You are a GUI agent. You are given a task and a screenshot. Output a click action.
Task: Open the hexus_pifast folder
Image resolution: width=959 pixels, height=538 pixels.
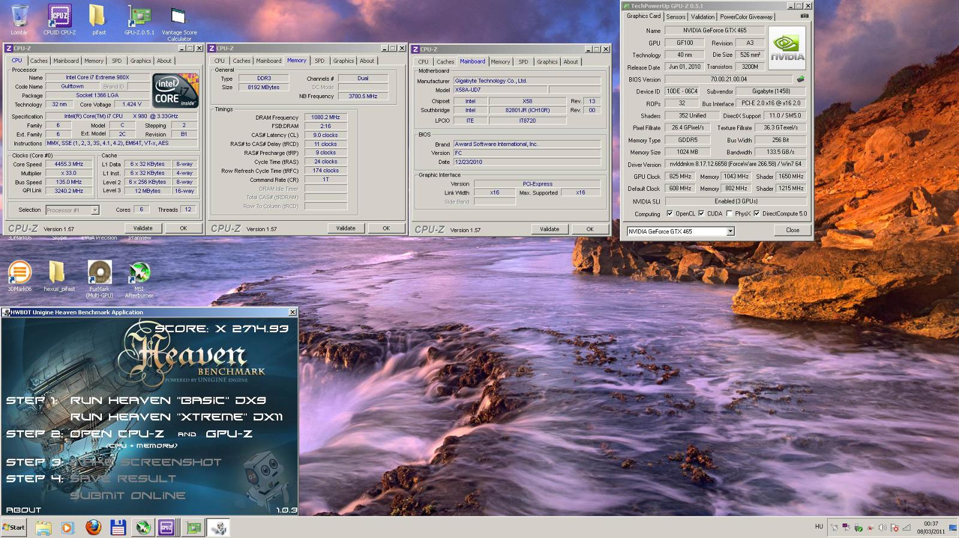click(59, 276)
